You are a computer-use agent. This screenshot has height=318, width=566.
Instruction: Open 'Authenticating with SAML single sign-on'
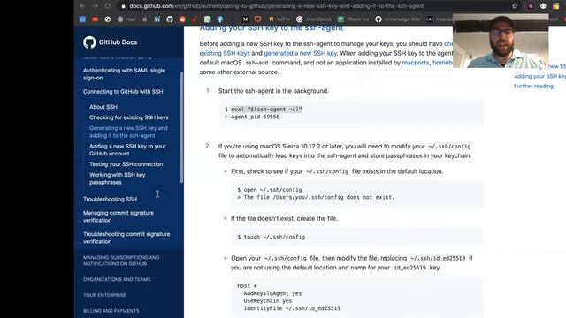(124, 74)
